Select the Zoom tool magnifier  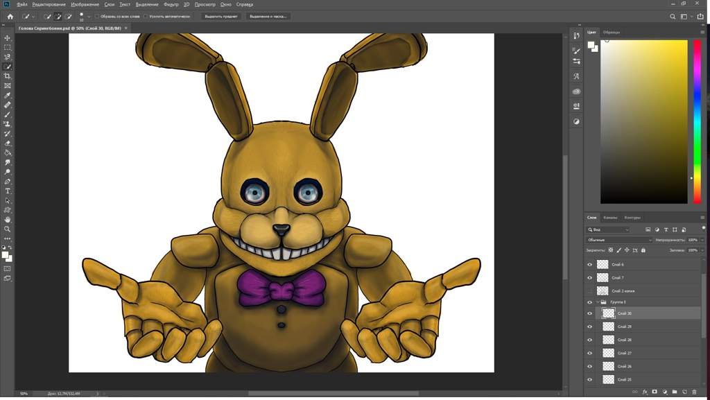(x=7, y=229)
